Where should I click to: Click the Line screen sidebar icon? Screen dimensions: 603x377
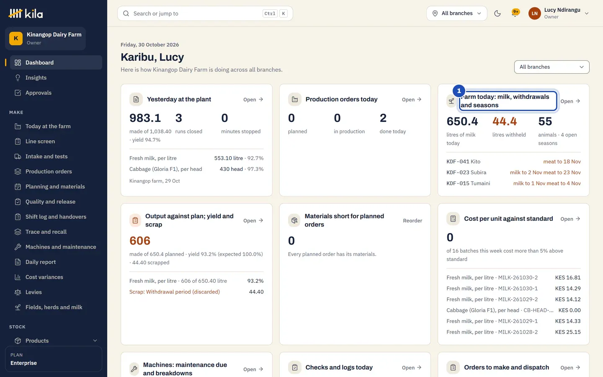(18, 141)
